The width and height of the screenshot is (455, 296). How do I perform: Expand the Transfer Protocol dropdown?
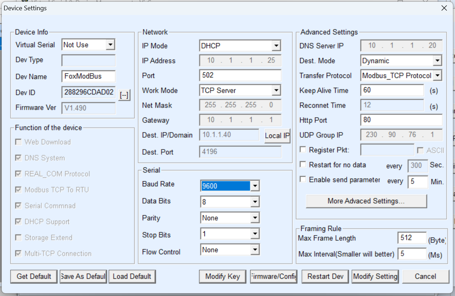(437, 75)
